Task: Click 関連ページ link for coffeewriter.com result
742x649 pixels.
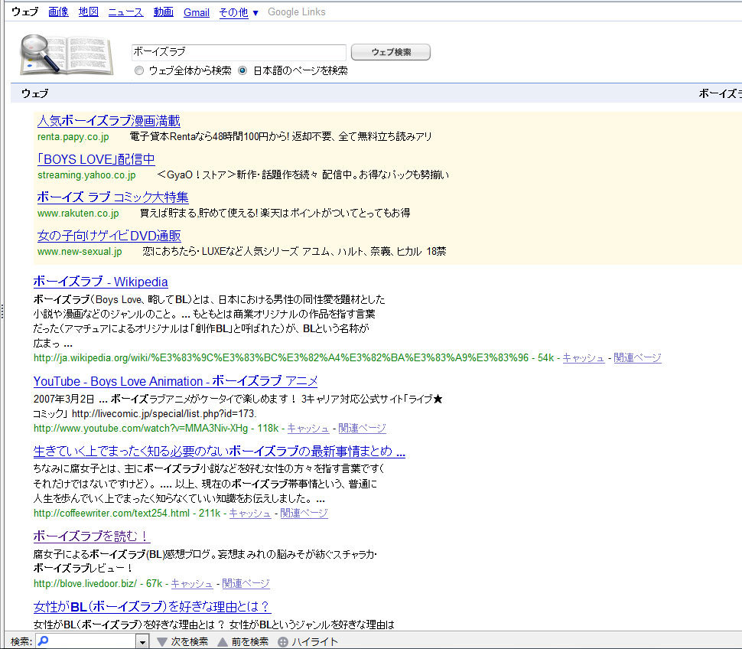Action: pos(304,513)
